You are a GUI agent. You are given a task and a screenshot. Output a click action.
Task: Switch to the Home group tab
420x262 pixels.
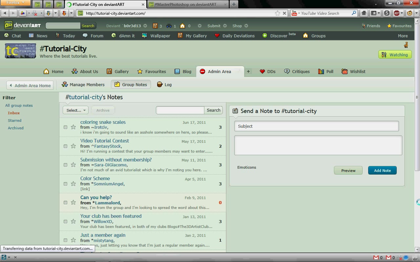(x=53, y=71)
